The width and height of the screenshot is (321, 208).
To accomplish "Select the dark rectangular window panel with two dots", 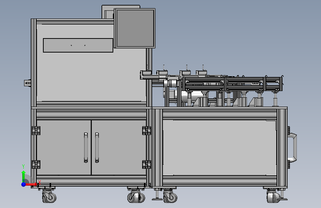I will [78, 45].
